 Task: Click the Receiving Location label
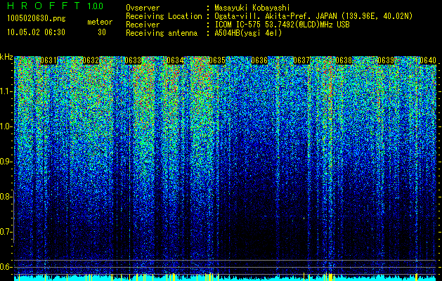164,17
